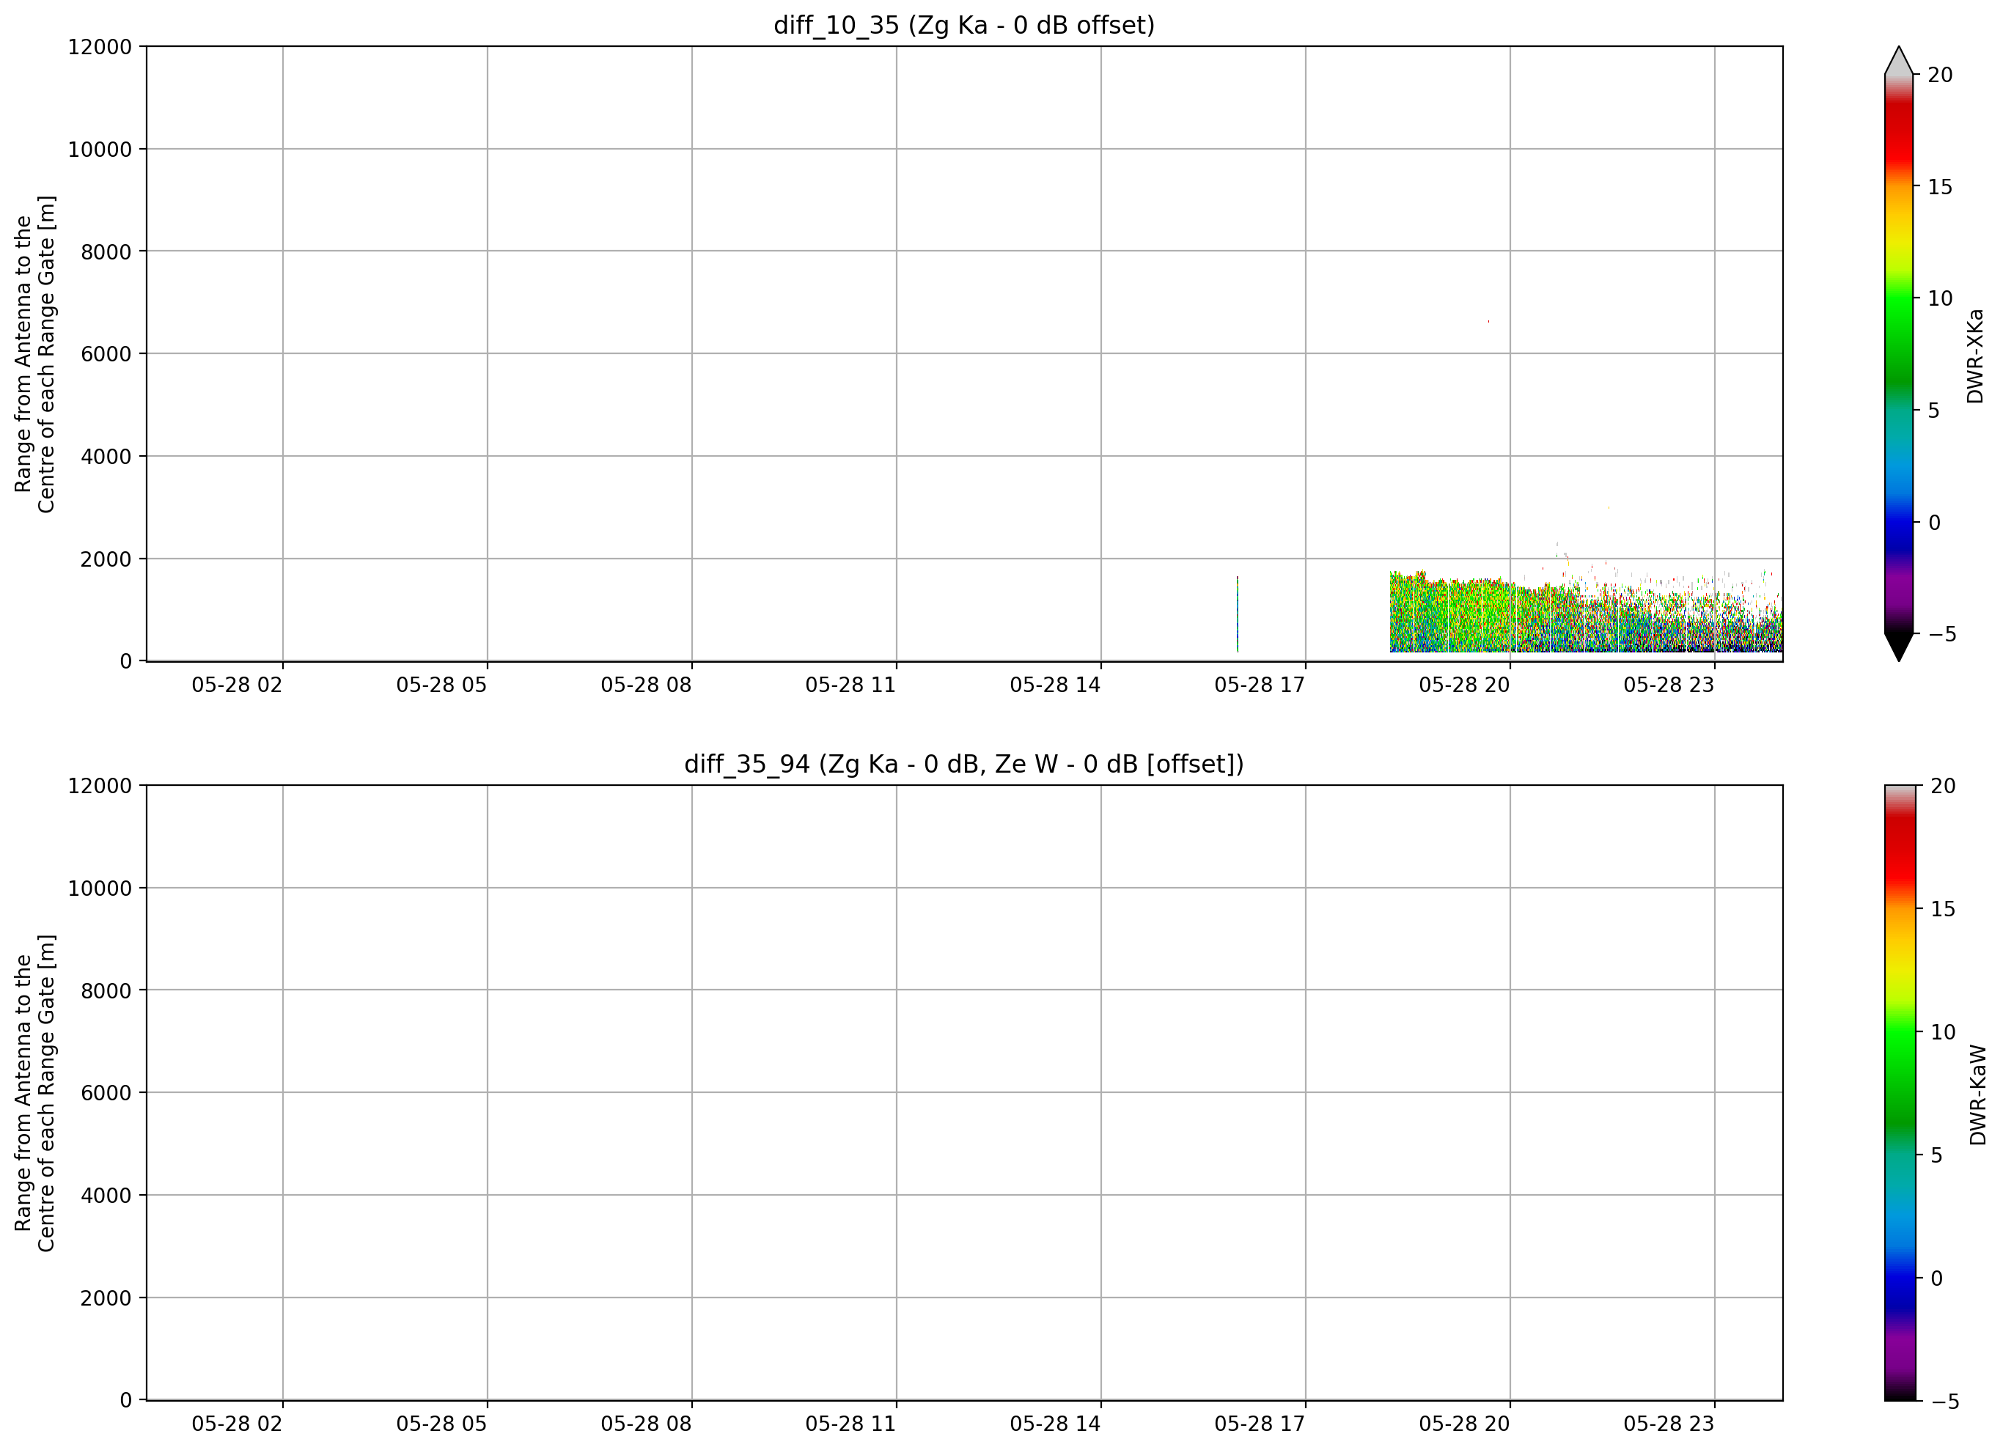Click the DWR-KaW colorbar gradient
2003x1450 pixels.
1900,1092
